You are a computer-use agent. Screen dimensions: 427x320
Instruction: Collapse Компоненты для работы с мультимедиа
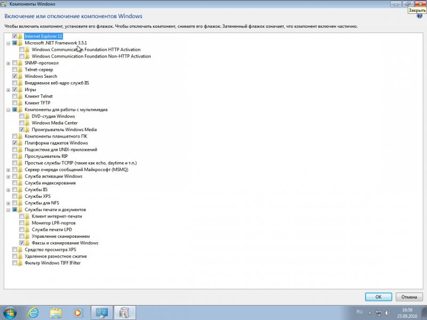point(8,110)
